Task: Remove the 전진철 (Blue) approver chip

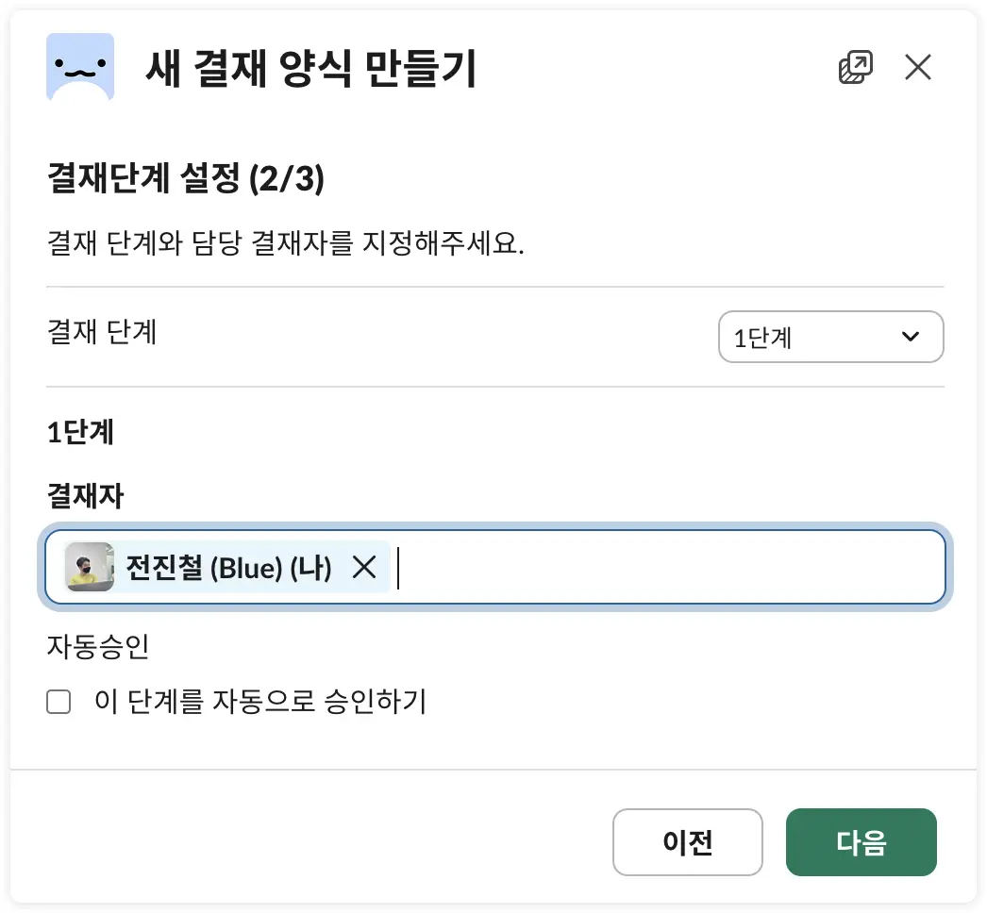Action: pyautogui.click(x=364, y=567)
